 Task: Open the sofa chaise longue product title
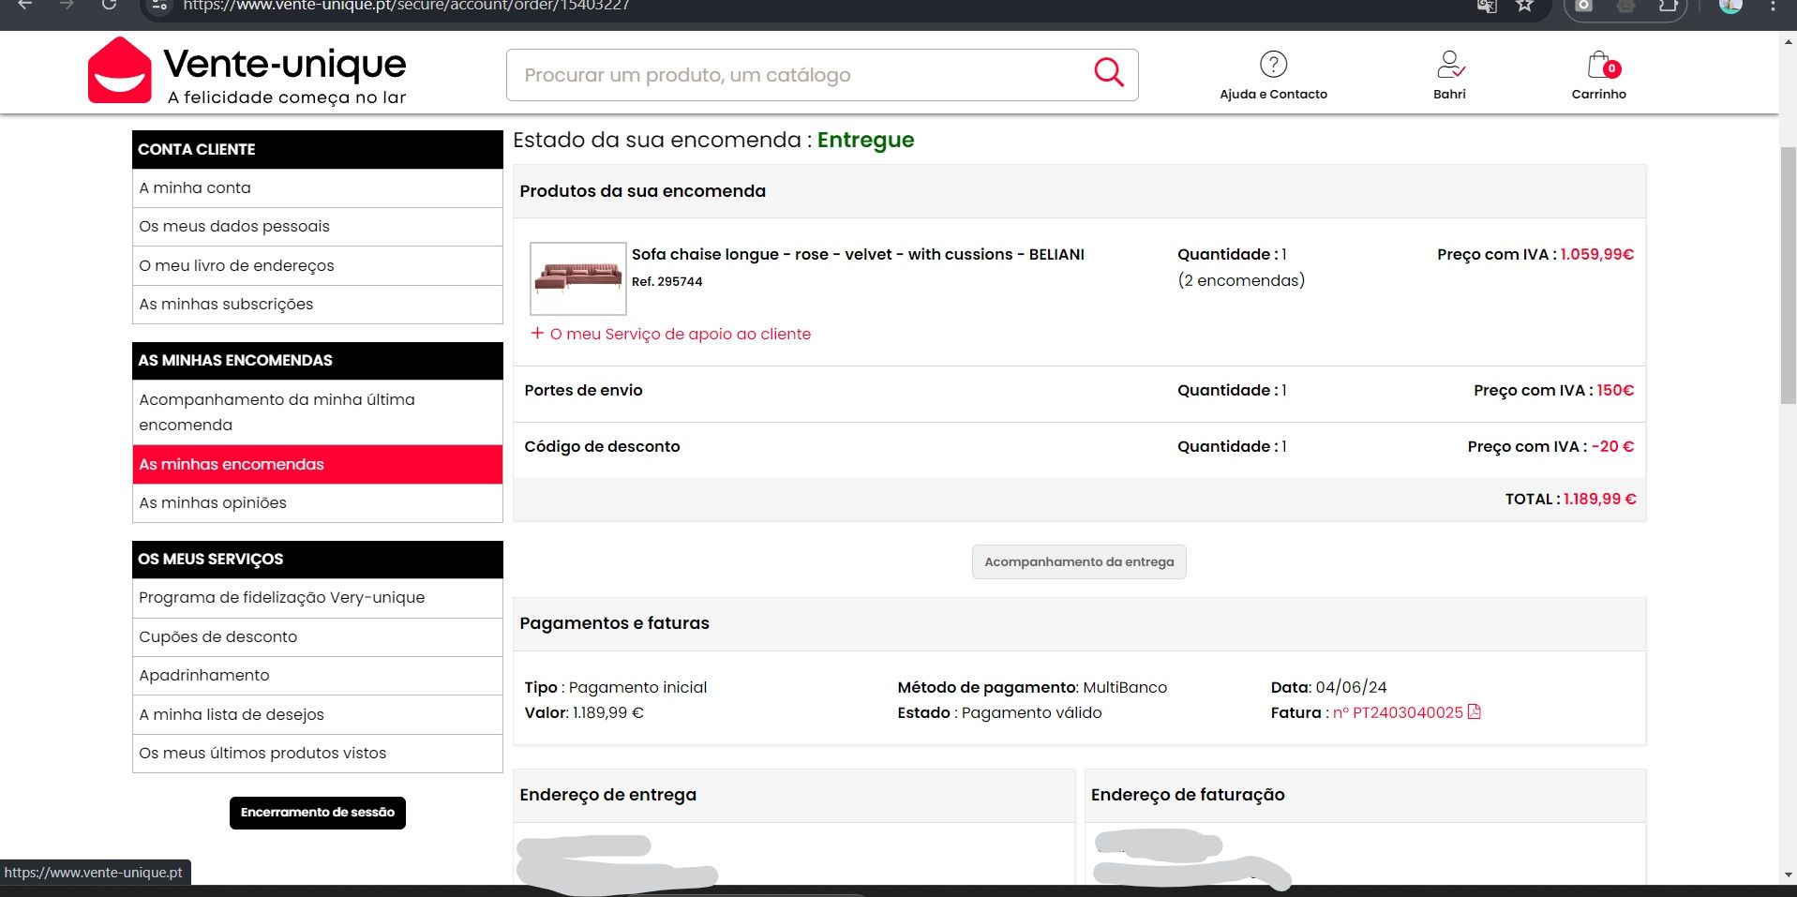(x=858, y=254)
